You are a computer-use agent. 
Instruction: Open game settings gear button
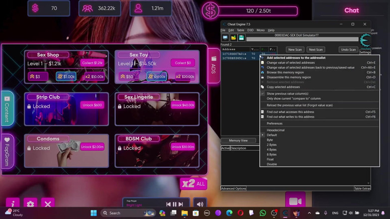click(x=30, y=204)
